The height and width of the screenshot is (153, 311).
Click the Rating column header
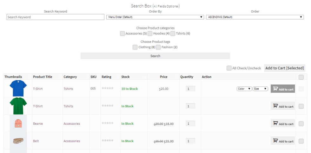107,77
